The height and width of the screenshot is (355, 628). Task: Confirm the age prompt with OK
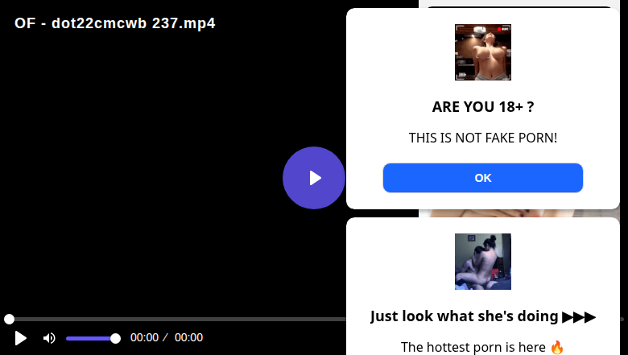pyautogui.click(x=482, y=178)
